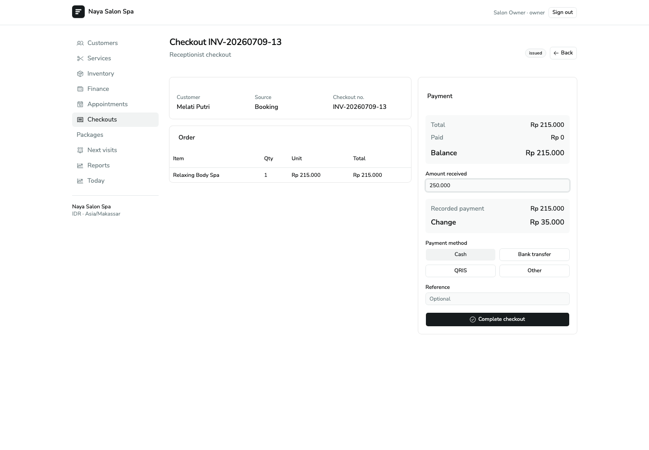The width and height of the screenshot is (649, 450).
Task: Click the Payment panel heading
Action: [440, 96]
